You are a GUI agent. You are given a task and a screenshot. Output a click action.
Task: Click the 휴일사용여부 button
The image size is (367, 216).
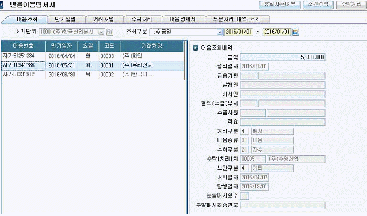coord(280,5)
